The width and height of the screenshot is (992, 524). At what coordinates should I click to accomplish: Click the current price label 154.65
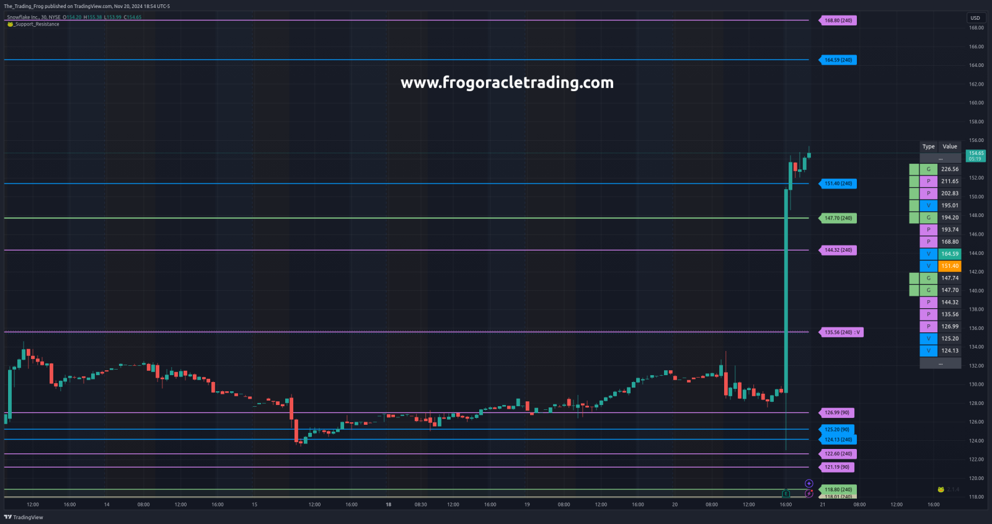(x=976, y=156)
